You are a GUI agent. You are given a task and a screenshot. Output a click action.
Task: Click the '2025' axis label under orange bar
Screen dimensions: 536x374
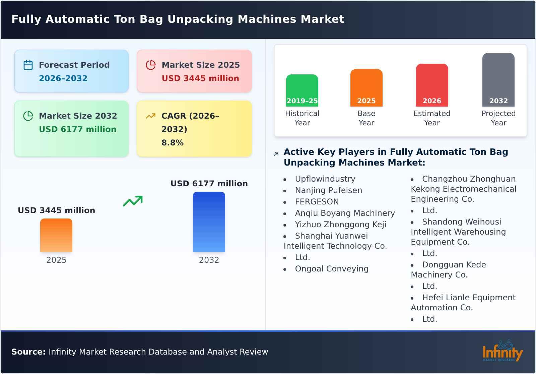click(56, 260)
